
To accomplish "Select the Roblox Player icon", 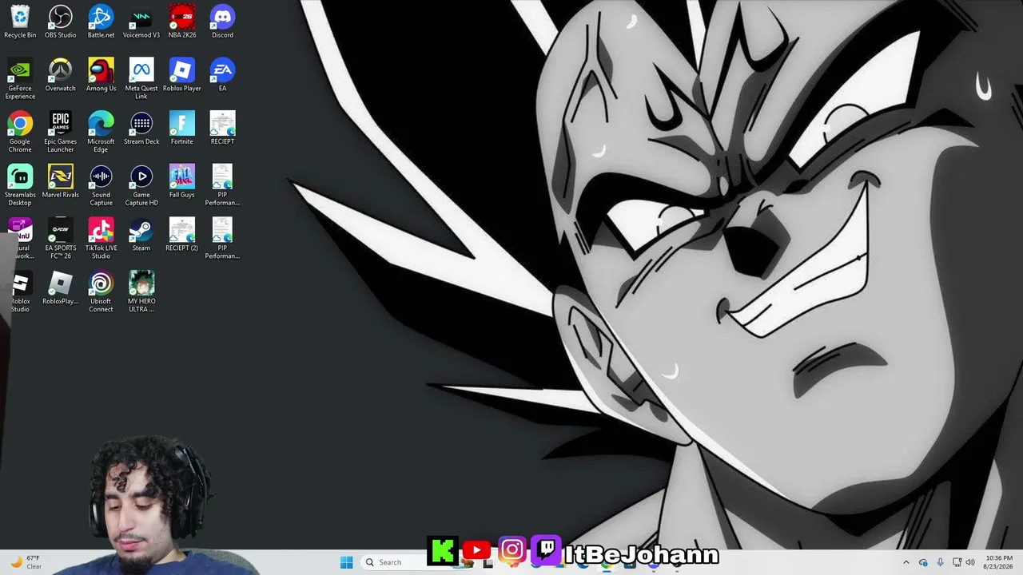I will (x=182, y=75).
